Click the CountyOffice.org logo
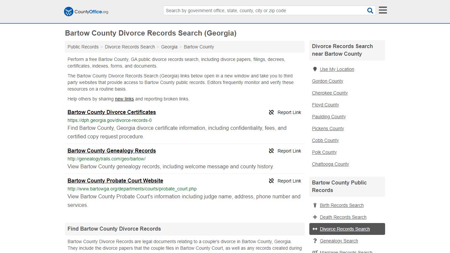The height and width of the screenshot is (253, 450). coord(86,12)
